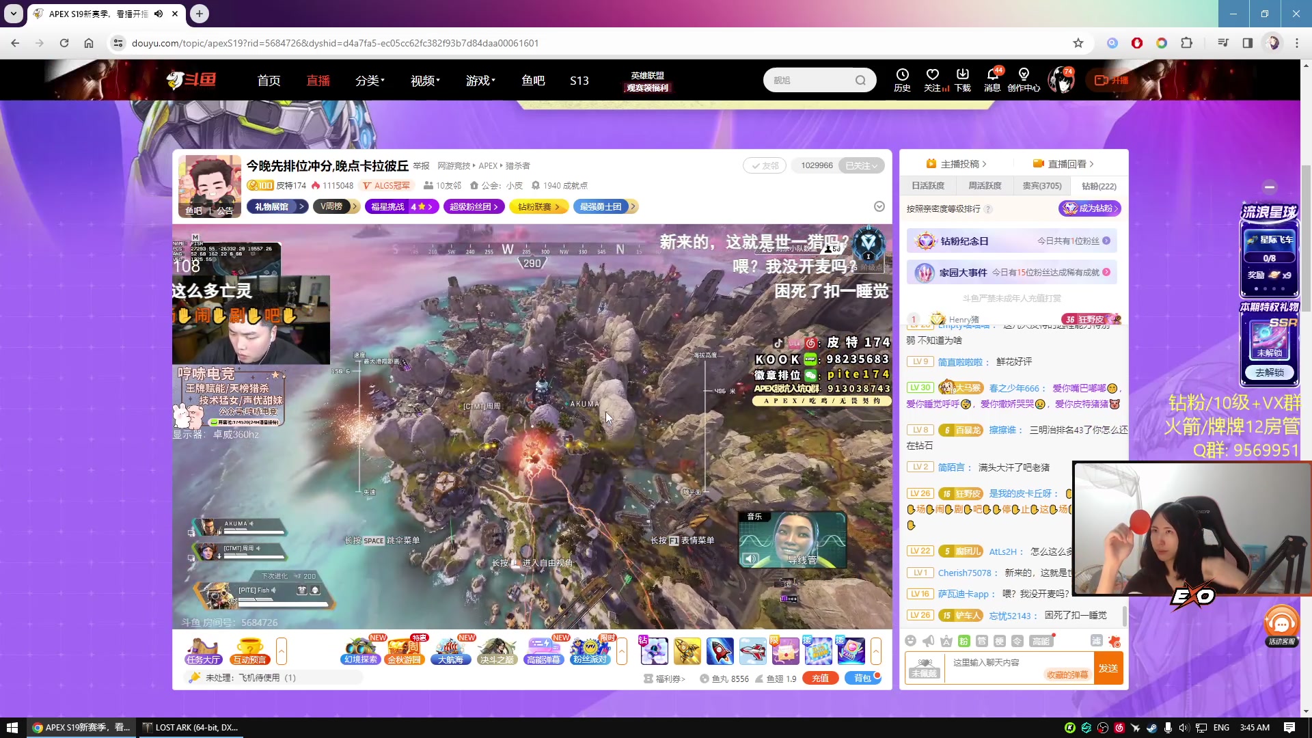Toggle the 令 command icon above the chat input
Image resolution: width=1312 pixels, height=738 pixels.
coord(1017,641)
